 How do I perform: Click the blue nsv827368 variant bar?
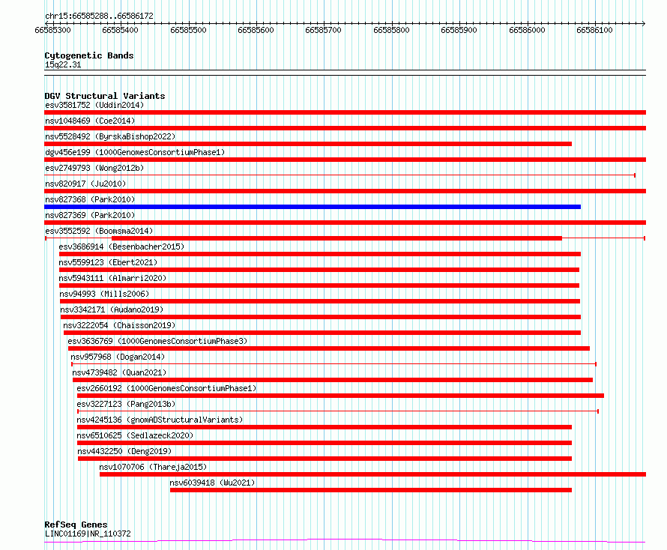click(x=313, y=207)
